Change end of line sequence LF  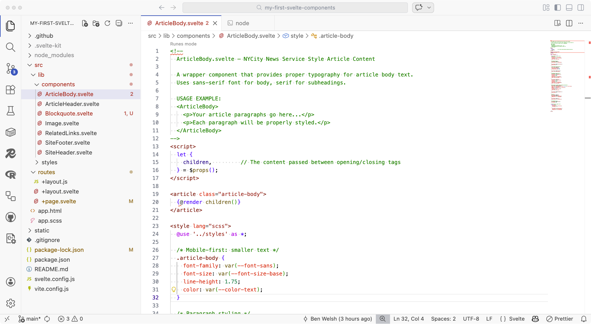489,319
